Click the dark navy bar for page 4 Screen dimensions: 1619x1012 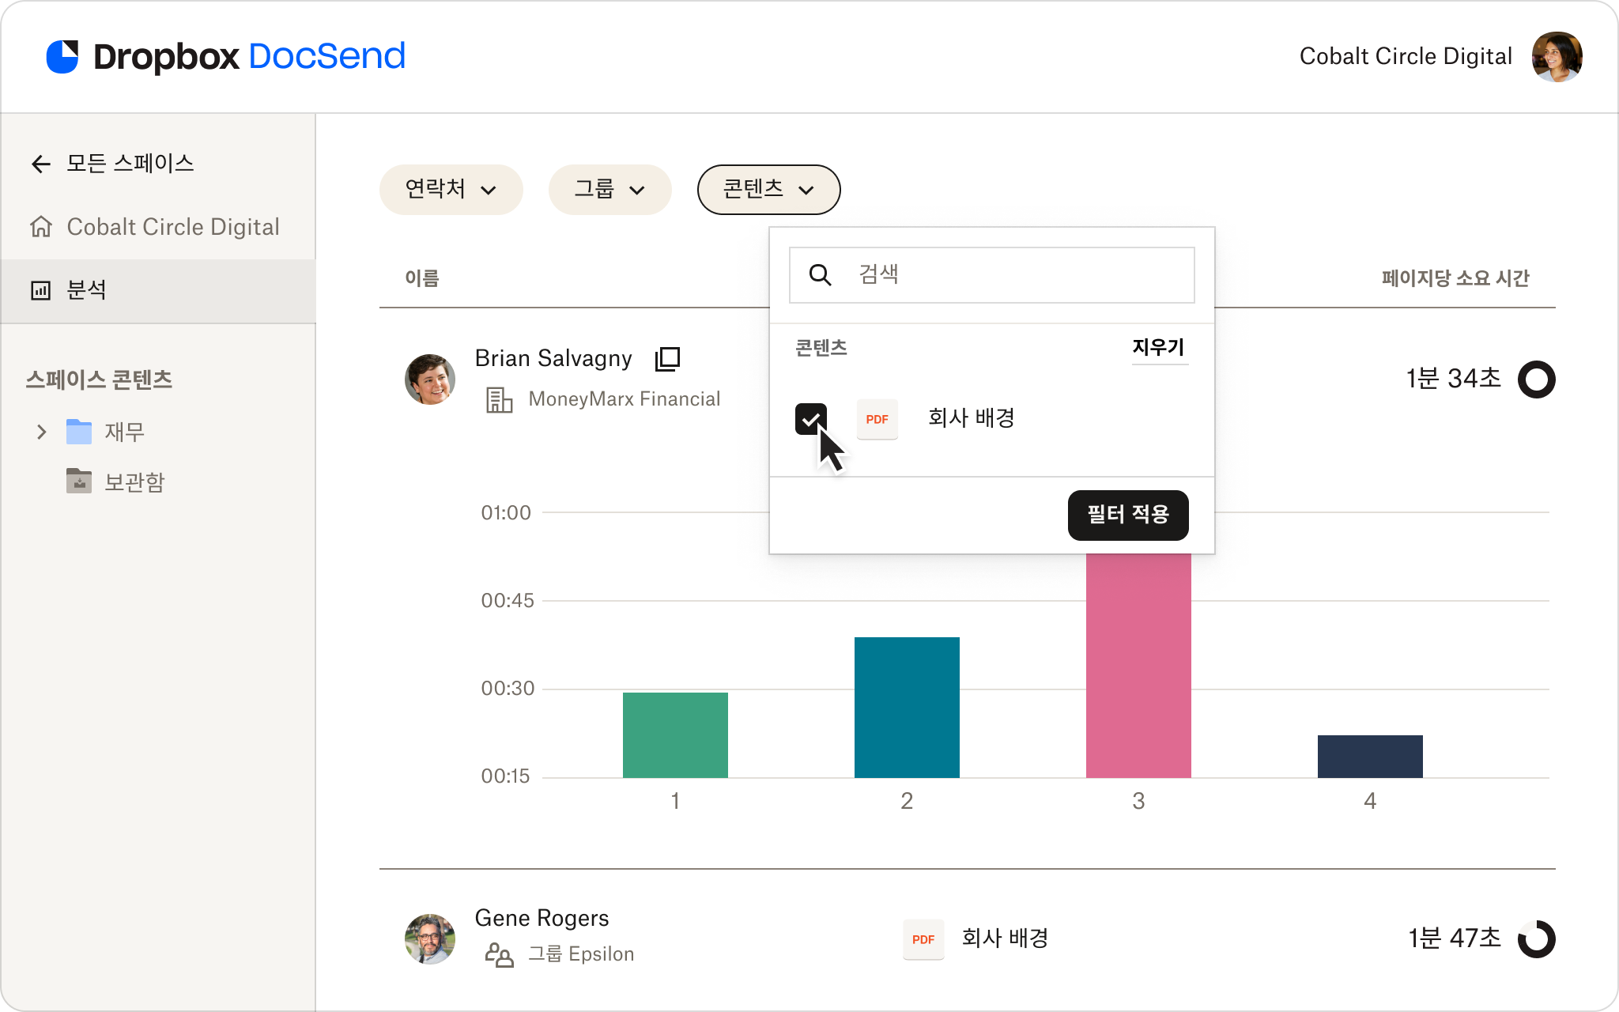point(1370,757)
